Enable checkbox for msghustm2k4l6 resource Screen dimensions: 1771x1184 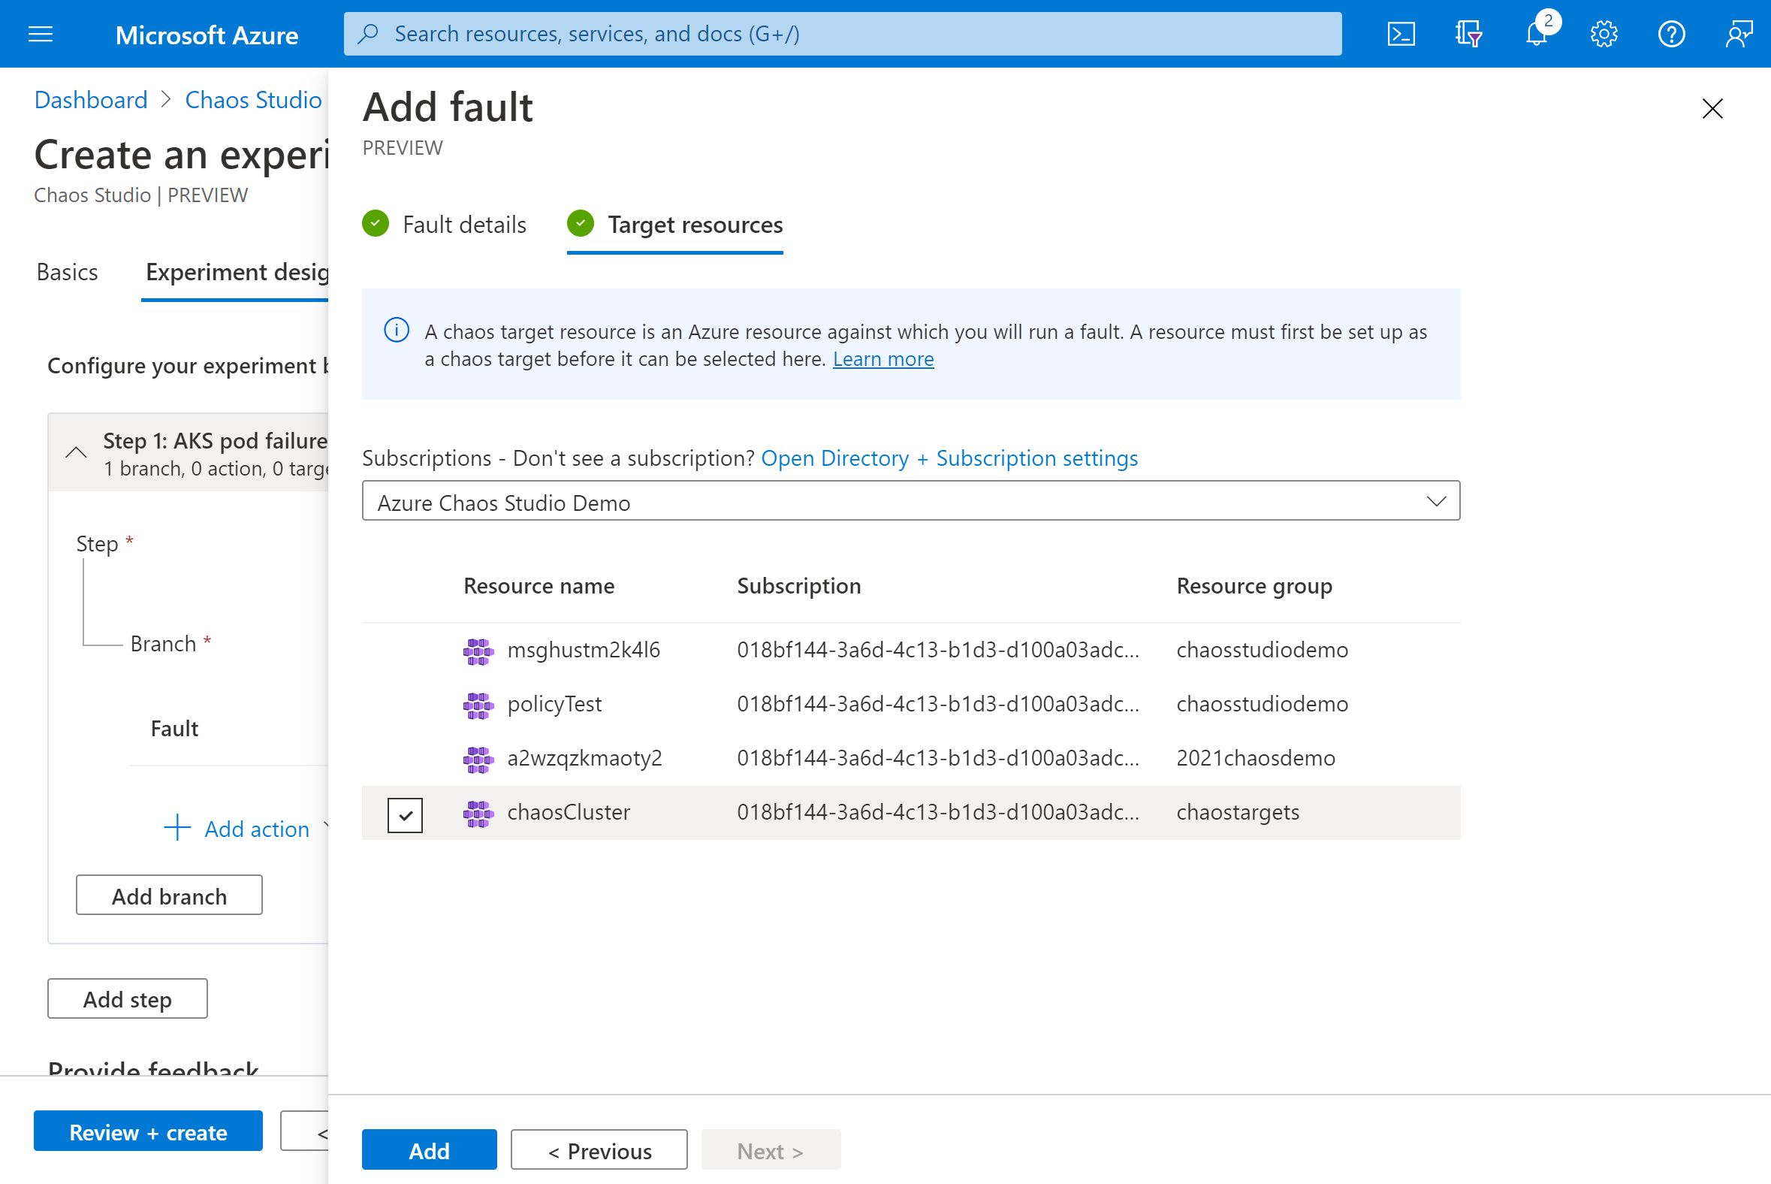(x=406, y=650)
